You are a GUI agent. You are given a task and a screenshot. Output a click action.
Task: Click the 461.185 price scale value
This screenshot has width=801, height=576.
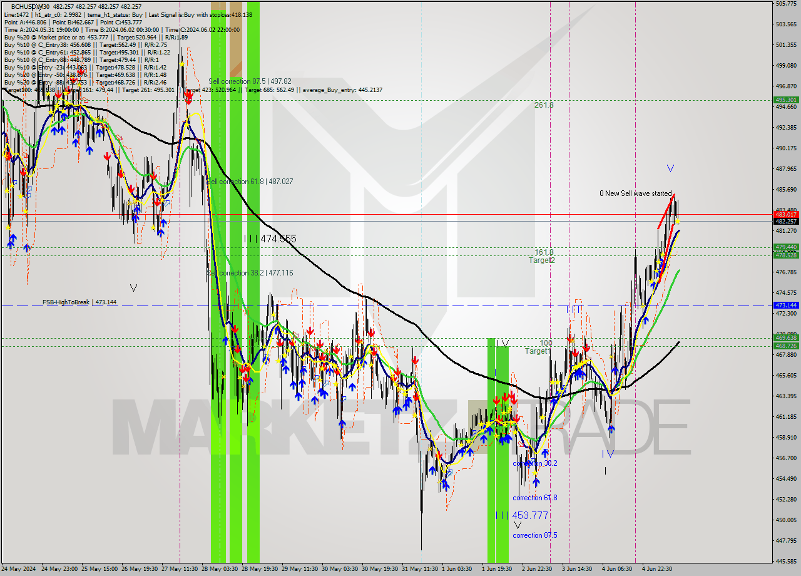(x=786, y=416)
